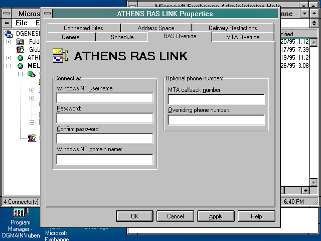
Task: Select the ATHENS site globe icon
Action: click(x=20, y=58)
